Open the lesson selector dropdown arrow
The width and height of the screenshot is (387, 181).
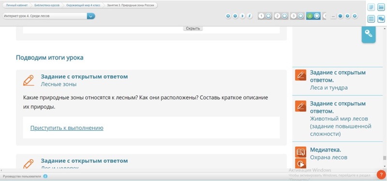point(91,16)
